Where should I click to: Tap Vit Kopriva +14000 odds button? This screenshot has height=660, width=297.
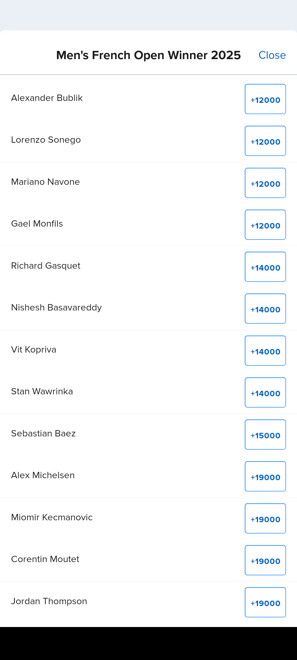tap(265, 351)
